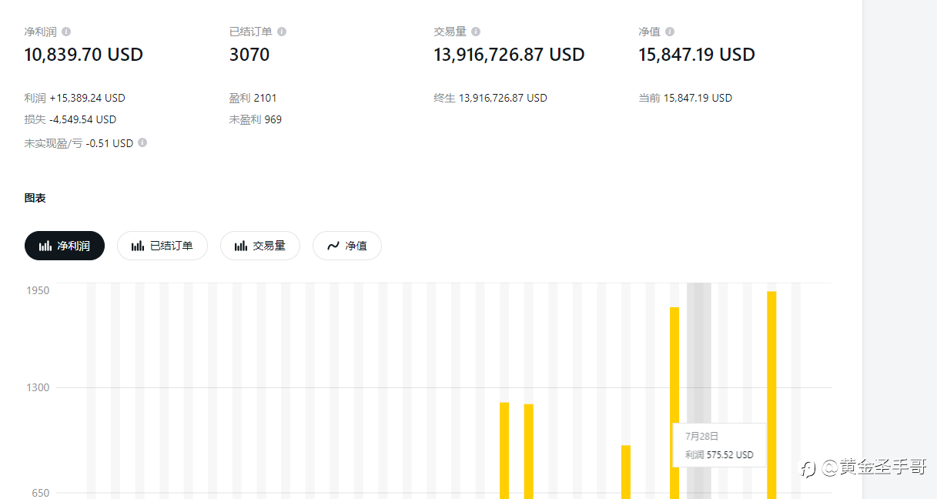Click the highlighted gray July 28 column

[x=698, y=347]
